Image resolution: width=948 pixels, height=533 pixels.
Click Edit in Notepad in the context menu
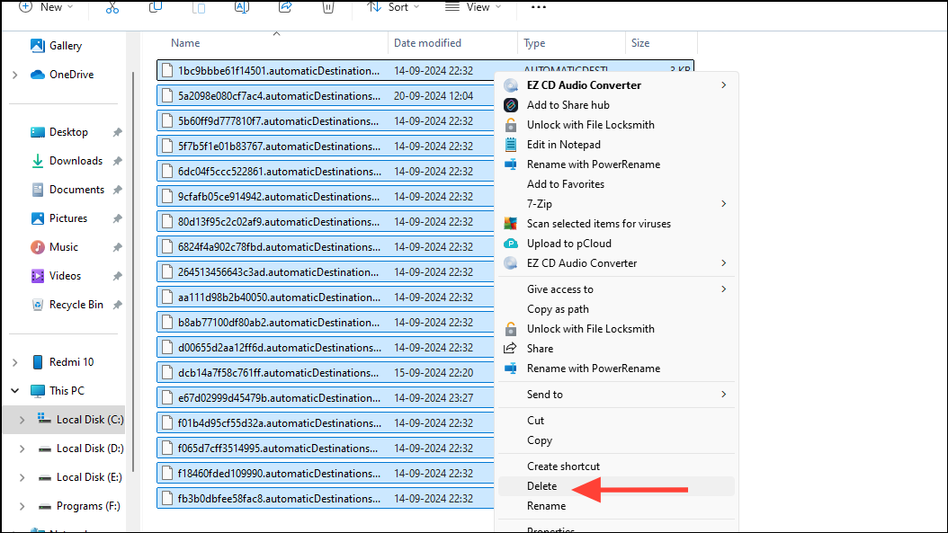563,144
